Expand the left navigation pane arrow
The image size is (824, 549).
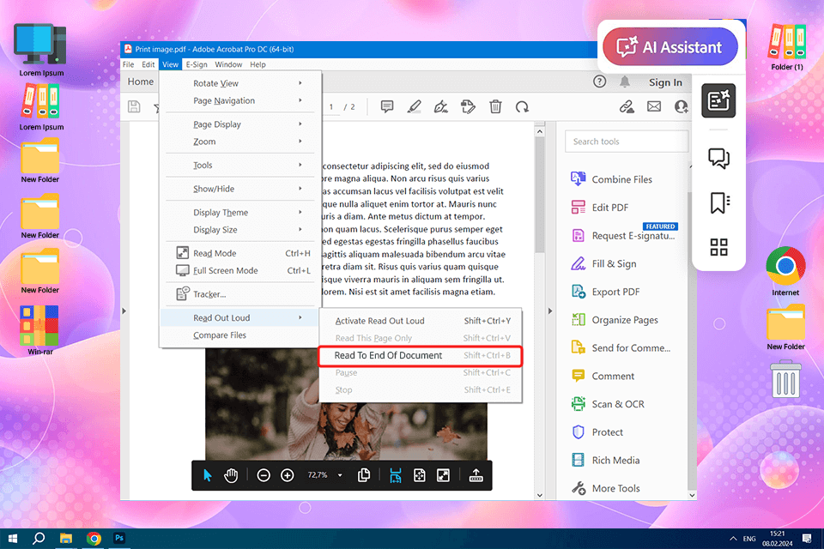click(x=124, y=311)
